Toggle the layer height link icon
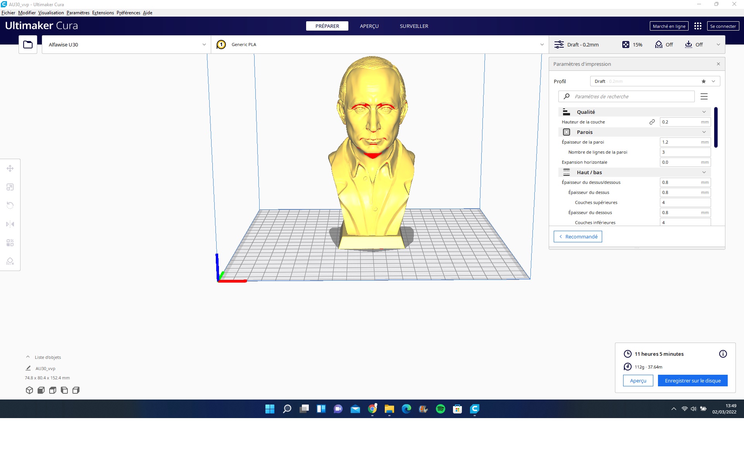The height and width of the screenshot is (463, 744). coord(652,122)
